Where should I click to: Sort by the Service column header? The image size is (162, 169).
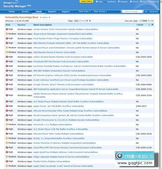pyautogui.click(x=21, y=25)
